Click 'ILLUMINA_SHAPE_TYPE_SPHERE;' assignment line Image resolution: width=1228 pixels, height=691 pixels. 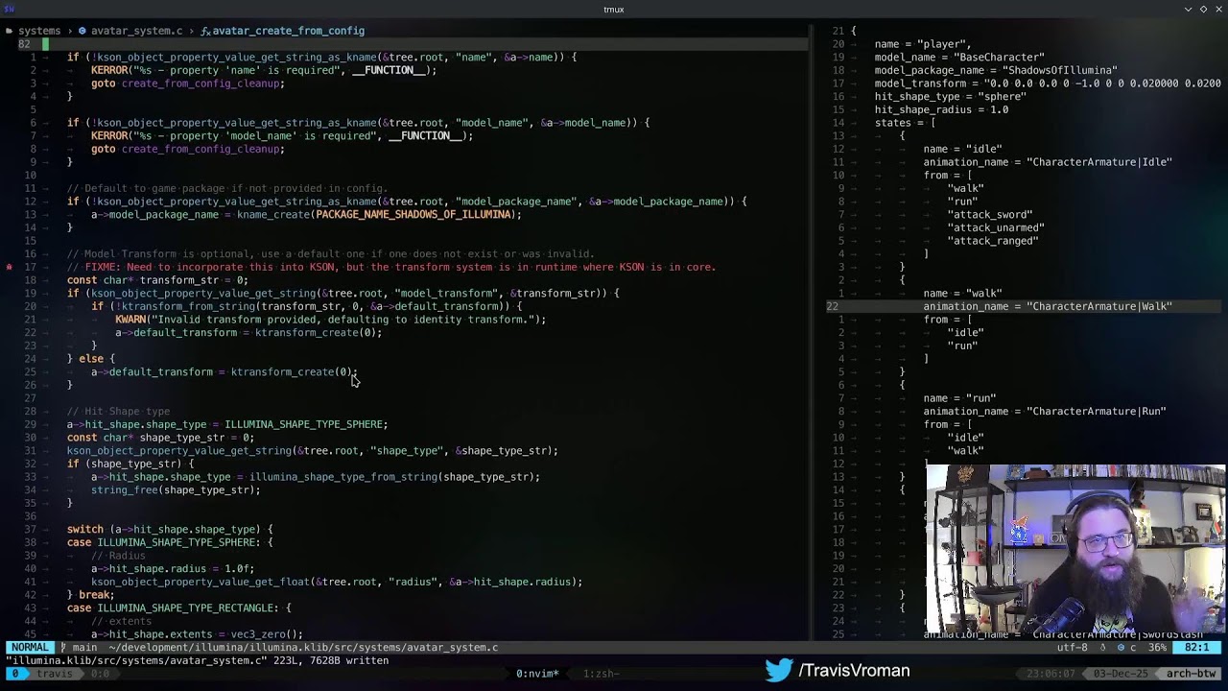coord(227,424)
